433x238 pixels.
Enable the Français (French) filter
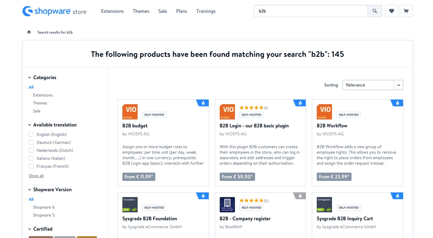31,166
